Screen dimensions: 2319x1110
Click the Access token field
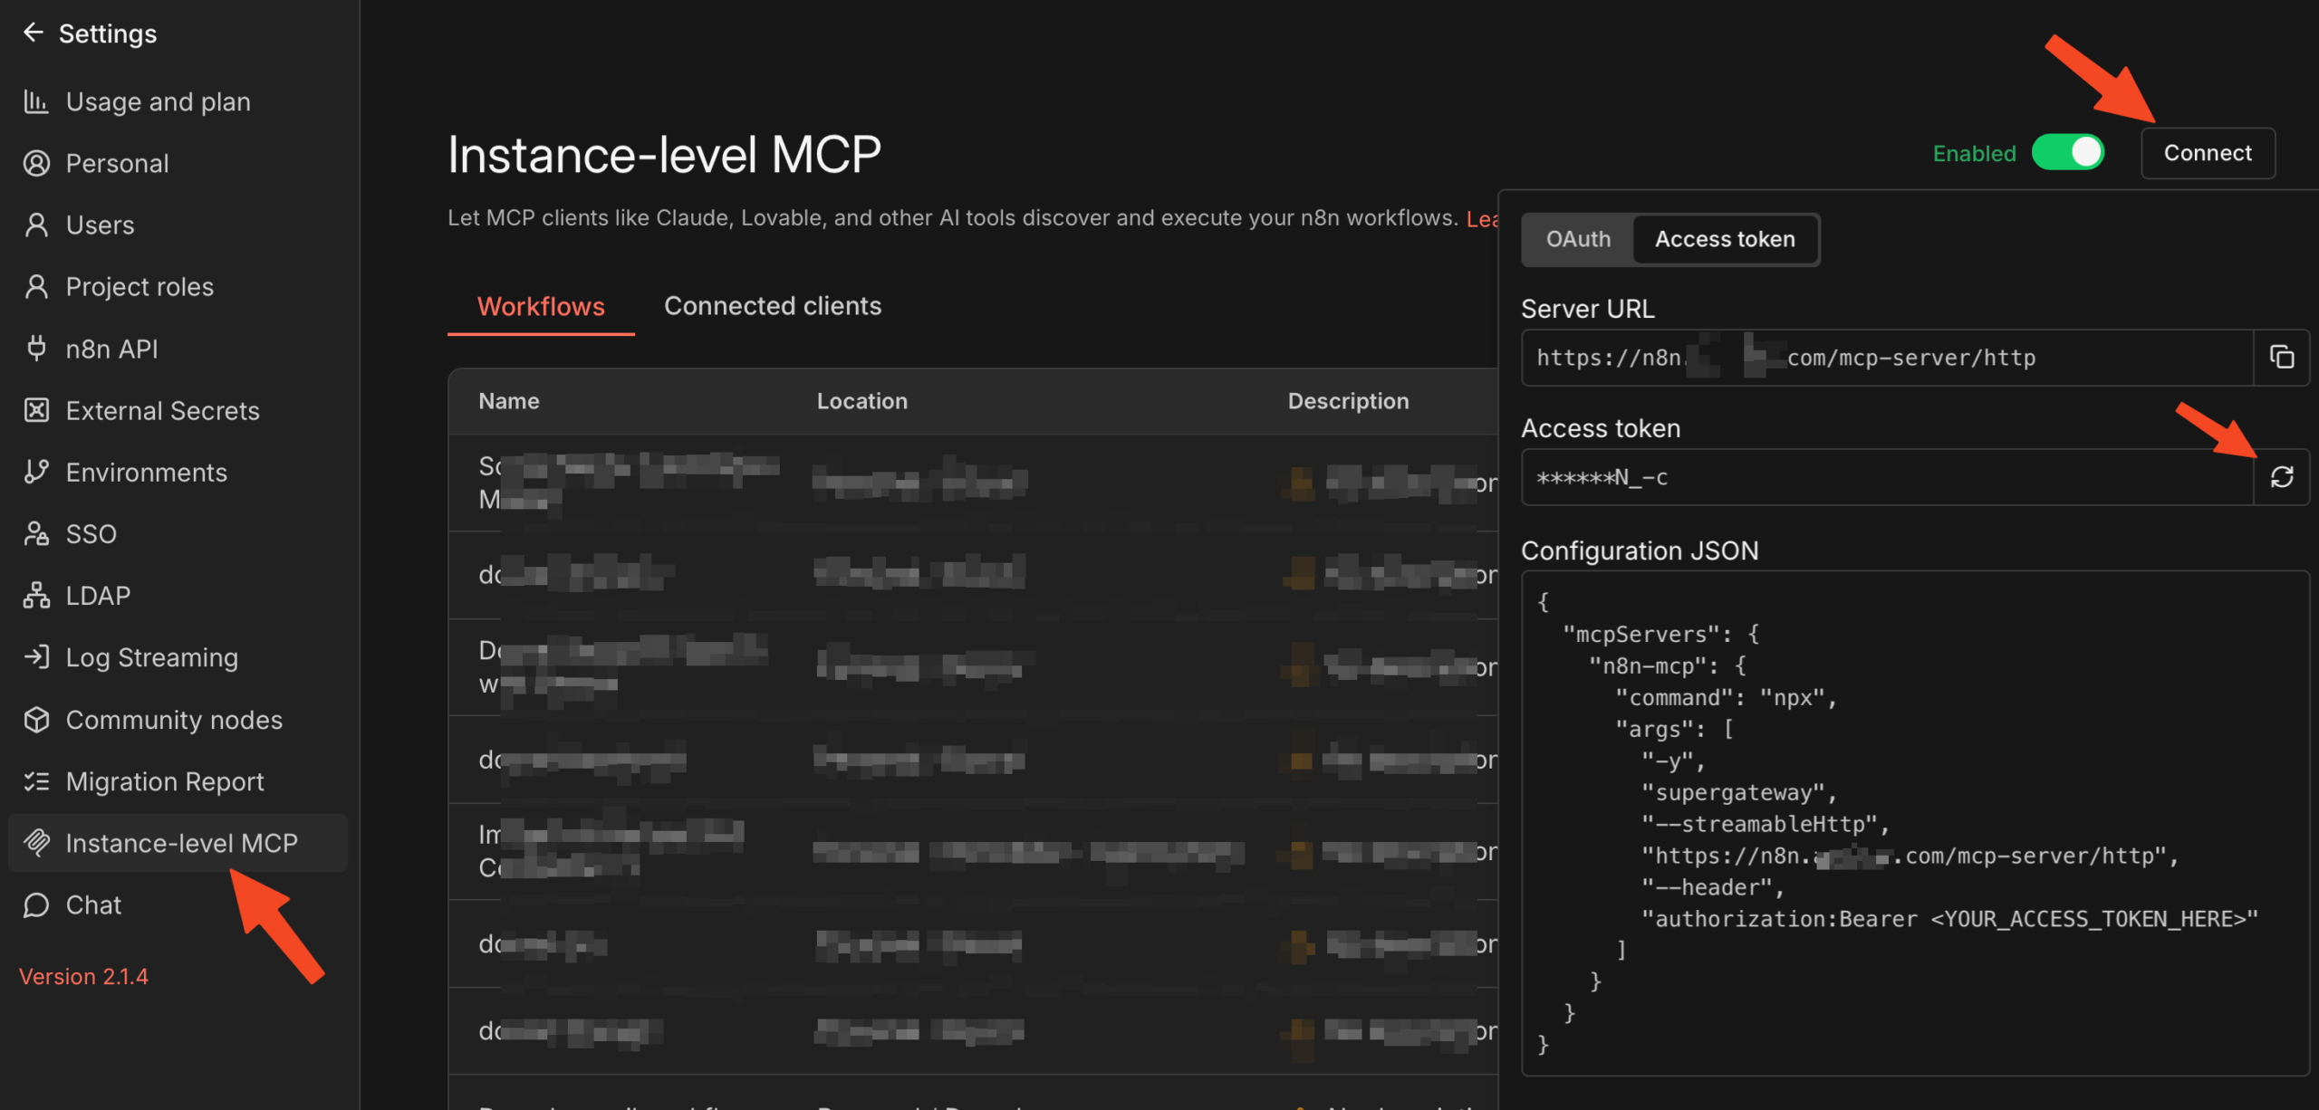[x=1888, y=476]
